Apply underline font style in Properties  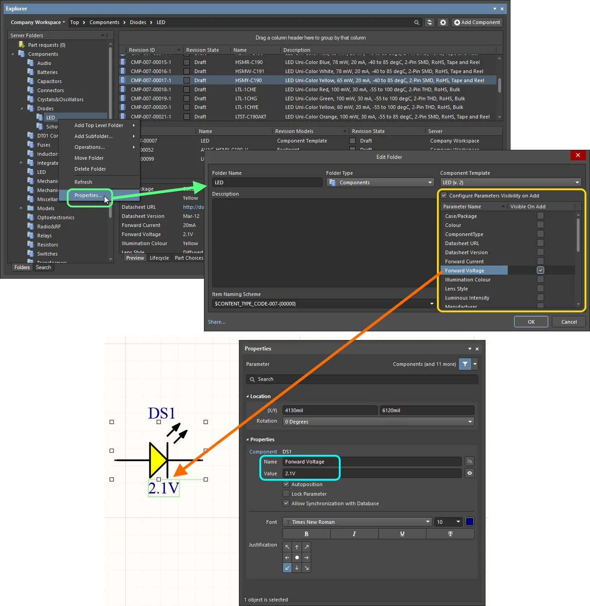click(x=402, y=534)
